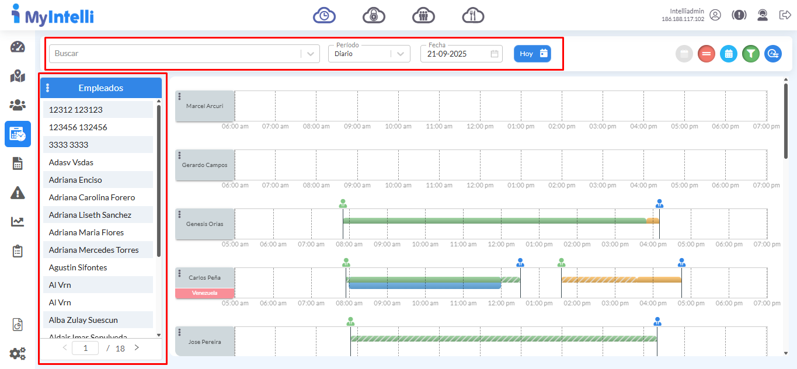This screenshot has height=369, width=797.
Task: Open the map icon in the left sidebar
Action: click(x=18, y=76)
